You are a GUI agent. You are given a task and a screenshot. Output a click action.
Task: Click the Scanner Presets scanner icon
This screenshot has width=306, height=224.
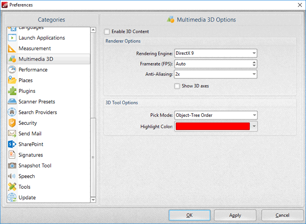coord(12,102)
